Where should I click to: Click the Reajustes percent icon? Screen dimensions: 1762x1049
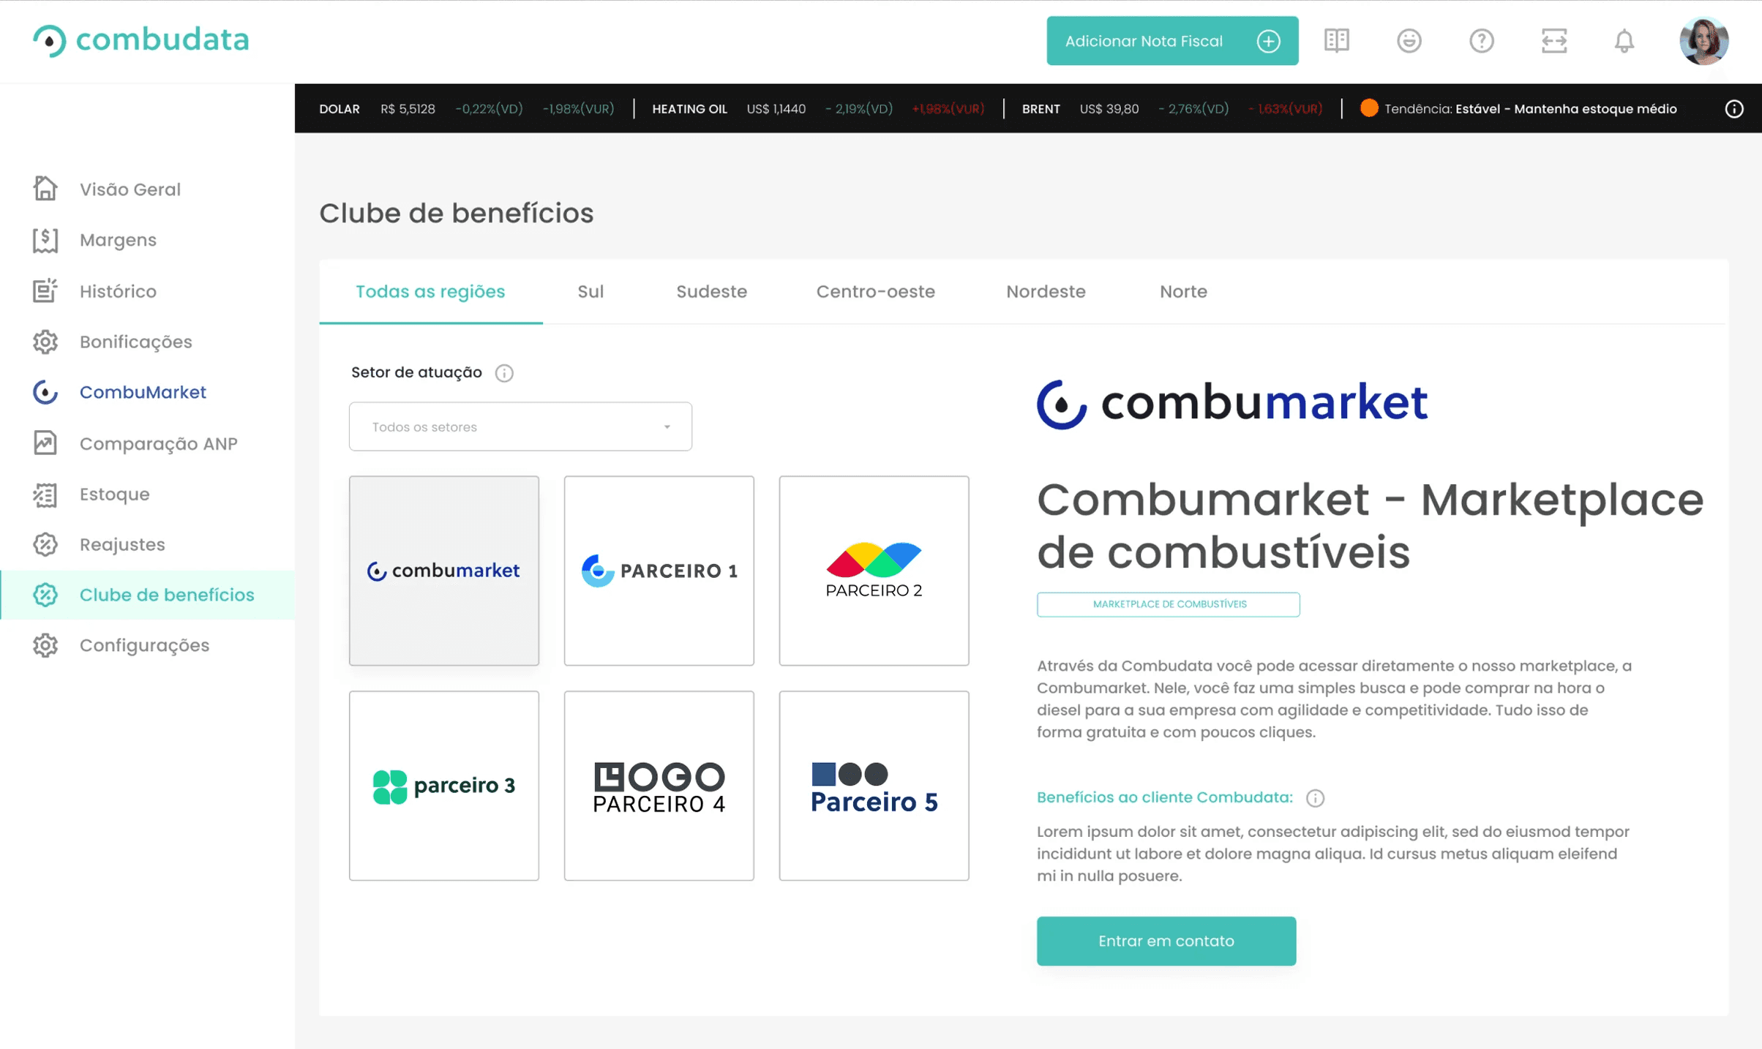[x=45, y=544]
